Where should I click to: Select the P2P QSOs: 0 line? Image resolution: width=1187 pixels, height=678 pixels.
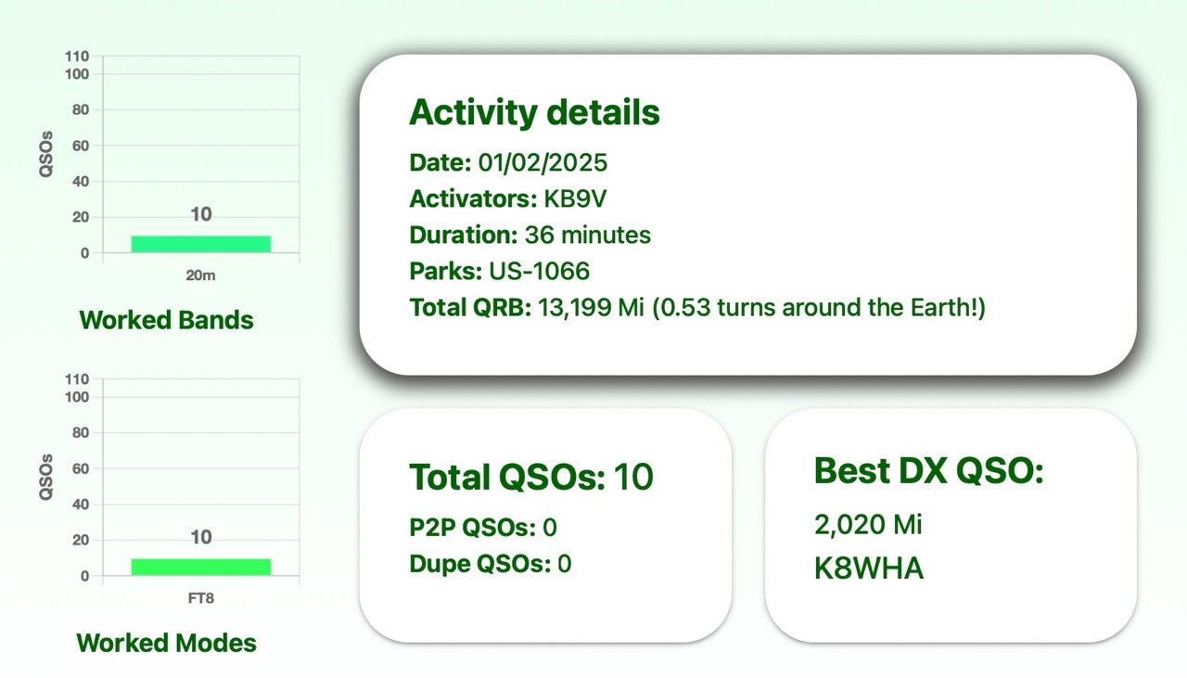coord(482,528)
